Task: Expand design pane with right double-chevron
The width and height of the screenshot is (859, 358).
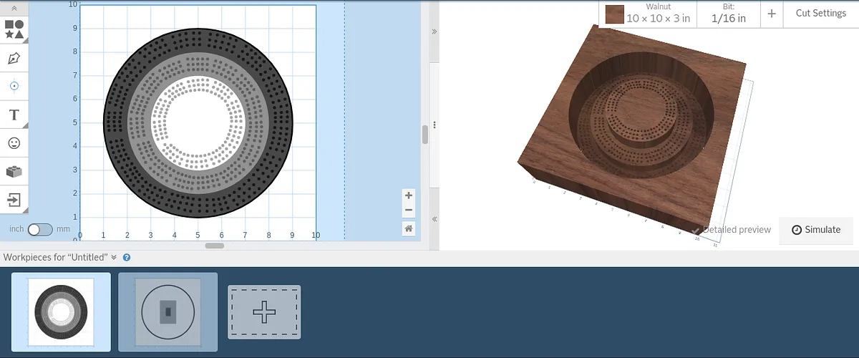Action: tap(435, 32)
